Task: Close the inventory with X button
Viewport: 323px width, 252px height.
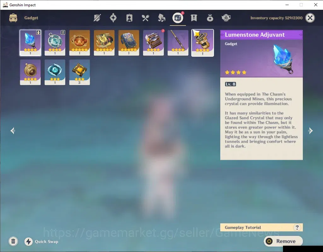Action: (310, 18)
